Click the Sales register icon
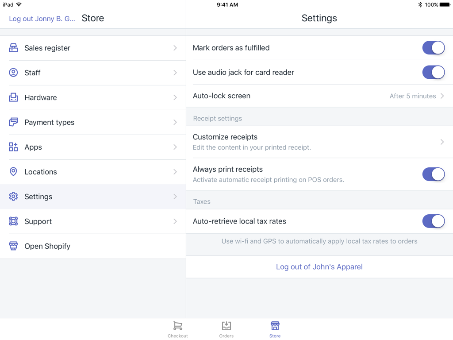453x340 pixels. click(x=13, y=48)
